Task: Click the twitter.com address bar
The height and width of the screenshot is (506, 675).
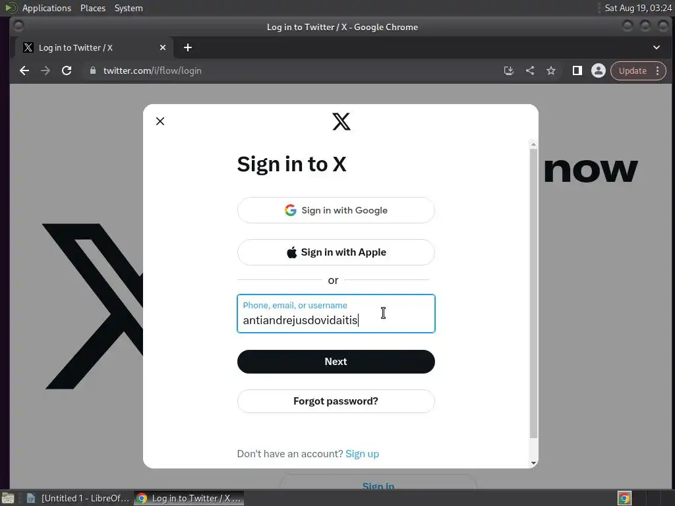Action: (x=293, y=70)
